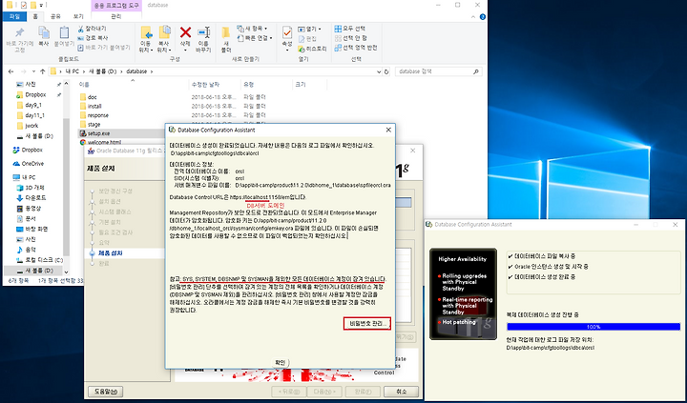Close the Database Configuration Assistant dialog
Viewport: 687px width, 403px height.
pyautogui.click(x=388, y=130)
